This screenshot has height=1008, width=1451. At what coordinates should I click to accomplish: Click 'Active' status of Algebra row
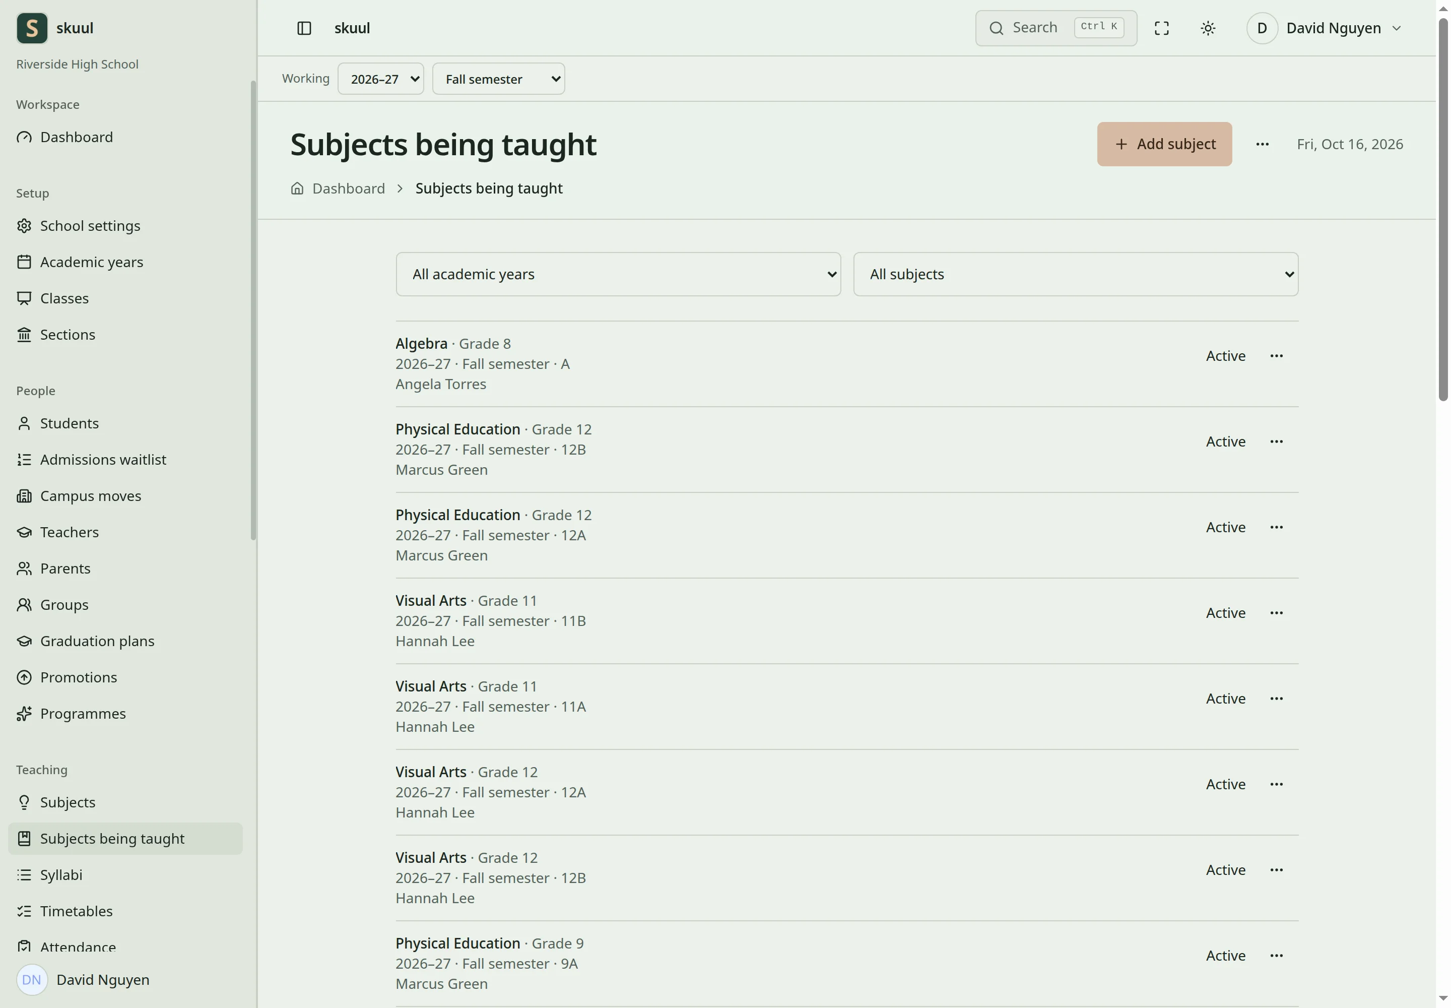coord(1225,356)
